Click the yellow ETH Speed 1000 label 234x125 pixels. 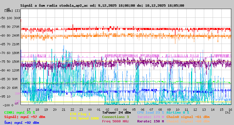84,118
